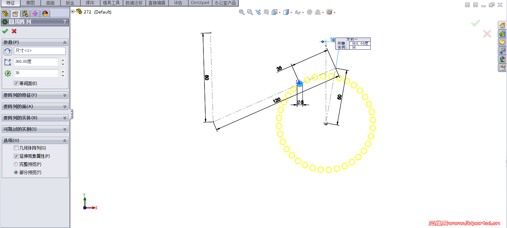Switch to the DimXpert tab
The height and width of the screenshot is (228, 507).
pyautogui.click(x=200, y=3)
